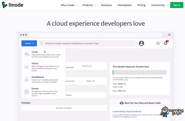Open the Marketplace page
The height and width of the screenshot is (121, 185).
[125, 5]
